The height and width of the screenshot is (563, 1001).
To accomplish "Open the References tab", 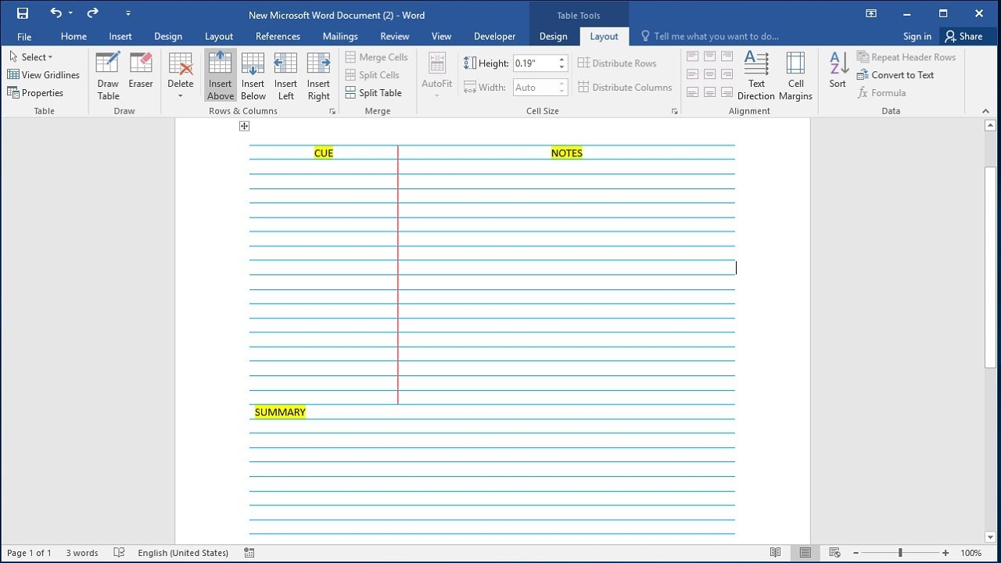I will coord(278,36).
